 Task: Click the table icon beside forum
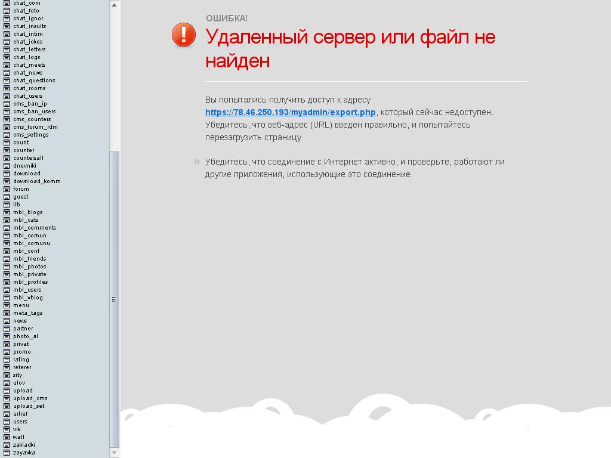pyautogui.click(x=6, y=189)
